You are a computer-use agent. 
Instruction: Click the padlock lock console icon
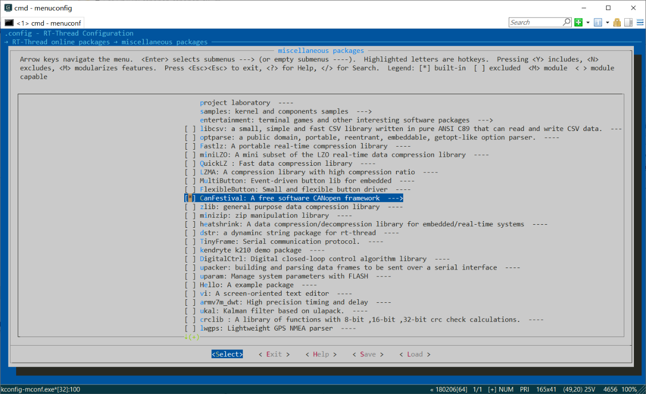pos(617,22)
